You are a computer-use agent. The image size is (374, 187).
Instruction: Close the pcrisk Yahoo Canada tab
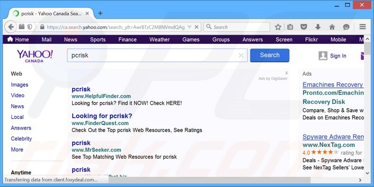click(87, 14)
